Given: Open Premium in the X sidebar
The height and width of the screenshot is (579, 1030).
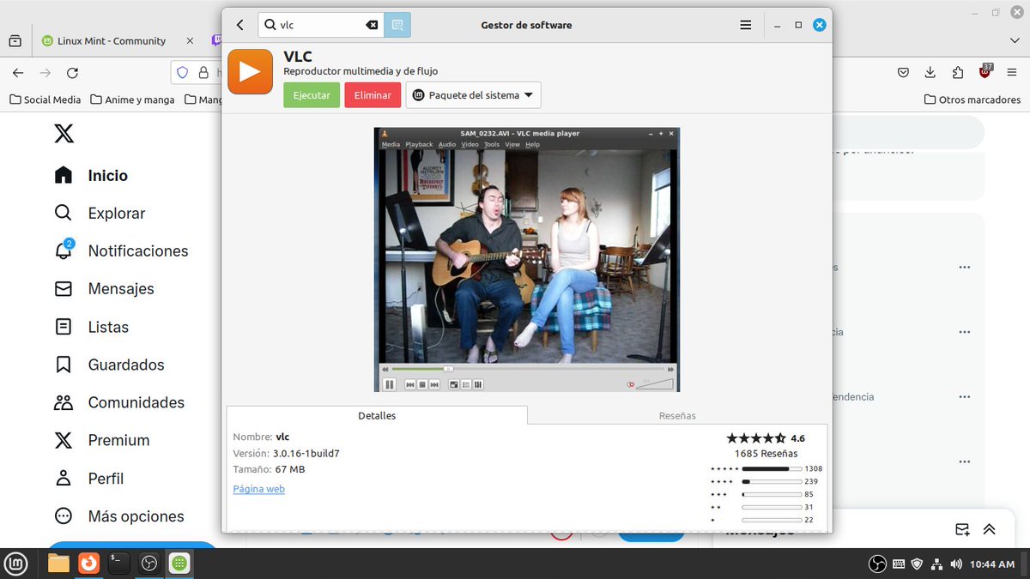Looking at the screenshot, I should (101, 440).
